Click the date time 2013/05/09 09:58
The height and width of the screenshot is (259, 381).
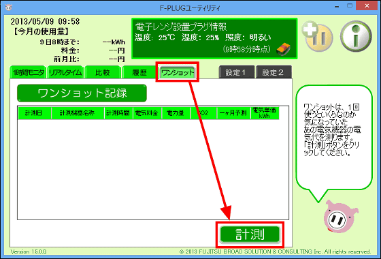pyautogui.click(x=45, y=22)
